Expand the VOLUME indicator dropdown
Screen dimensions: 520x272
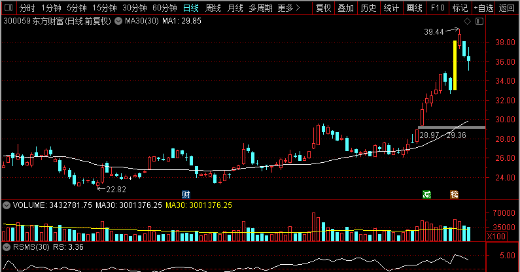tap(7, 205)
